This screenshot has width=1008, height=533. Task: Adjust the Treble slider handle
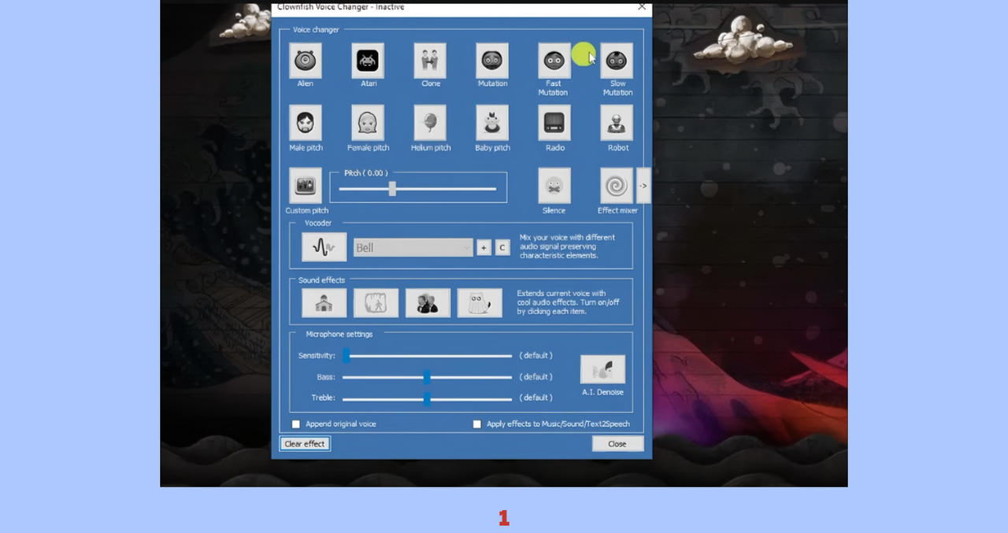(x=427, y=398)
